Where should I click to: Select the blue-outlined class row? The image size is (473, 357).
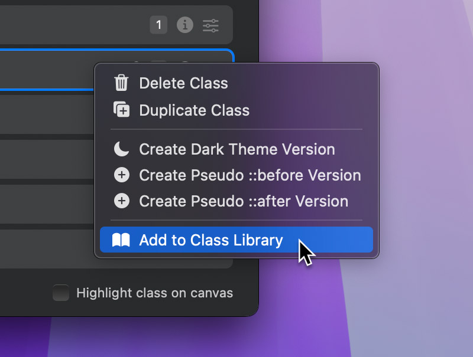coord(47,70)
